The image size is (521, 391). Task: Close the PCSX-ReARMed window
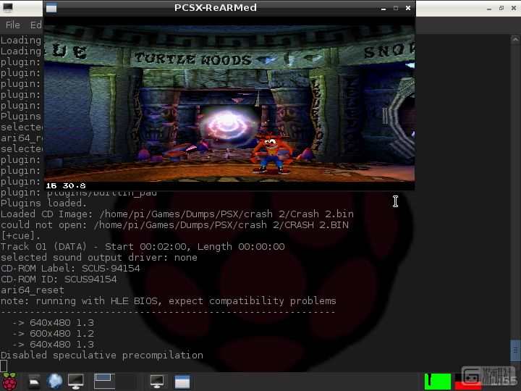pyautogui.click(x=408, y=8)
